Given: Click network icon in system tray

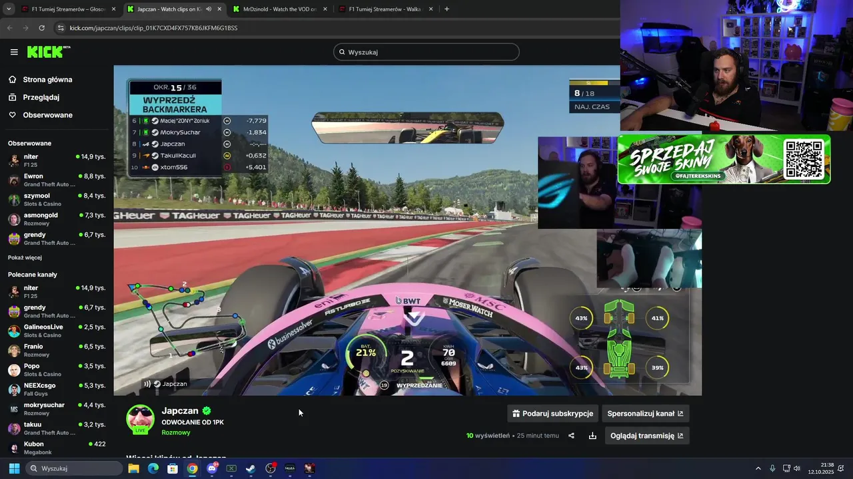Looking at the screenshot, I should (786, 468).
